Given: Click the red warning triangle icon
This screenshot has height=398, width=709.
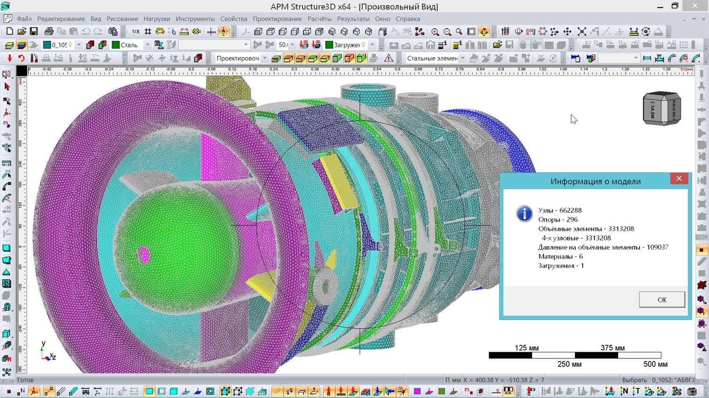Looking at the screenshot, I should (389, 58).
